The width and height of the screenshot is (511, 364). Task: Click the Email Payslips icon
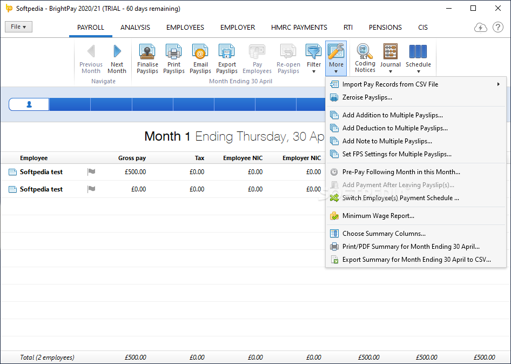tap(200, 51)
